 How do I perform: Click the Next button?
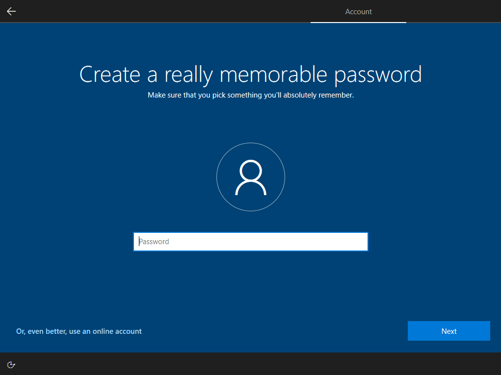[x=448, y=331]
